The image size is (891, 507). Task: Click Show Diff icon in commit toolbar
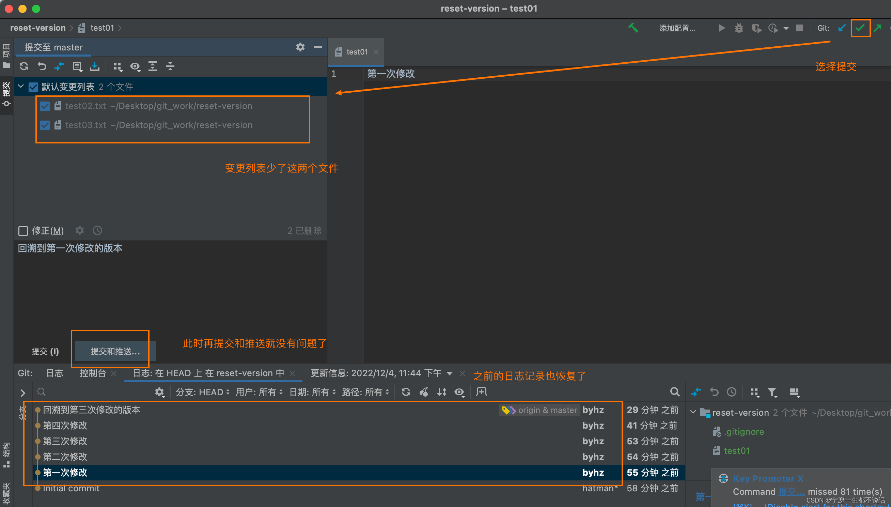click(59, 66)
